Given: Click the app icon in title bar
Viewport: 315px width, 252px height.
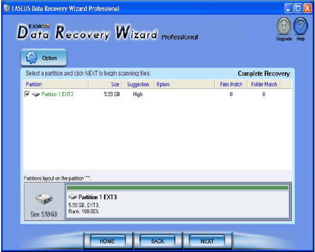Looking at the screenshot, I should click(x=7, y=8).
